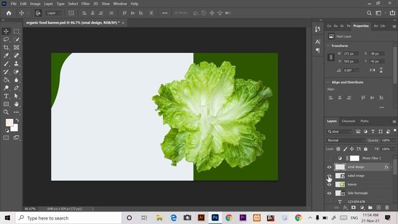Screen dimensions: 398x224
Task: Select the Path Selection tool
Action: coord(16,96)
